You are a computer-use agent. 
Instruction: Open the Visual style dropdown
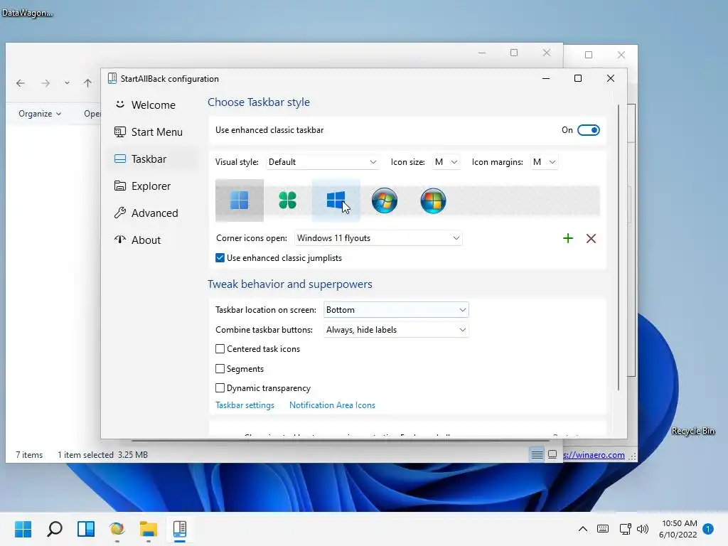click(322, 162)
